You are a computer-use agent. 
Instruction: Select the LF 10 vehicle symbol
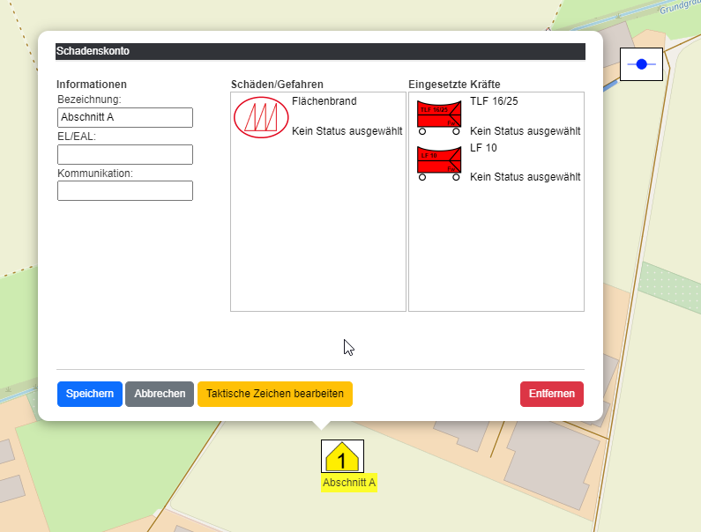coord(439,163)
